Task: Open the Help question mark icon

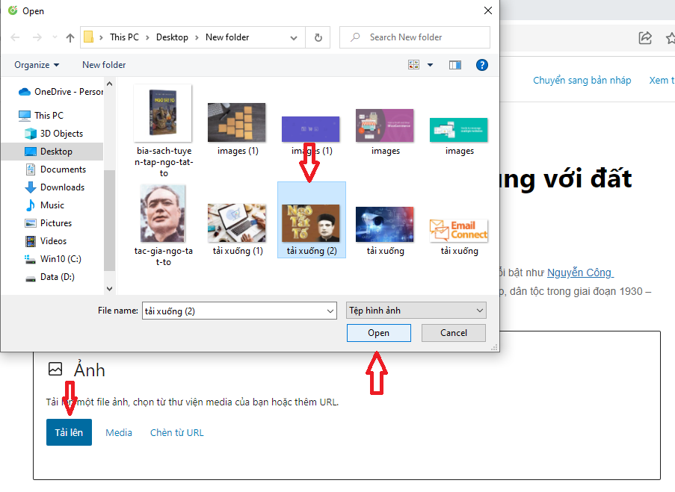Action: pos(482,65)
